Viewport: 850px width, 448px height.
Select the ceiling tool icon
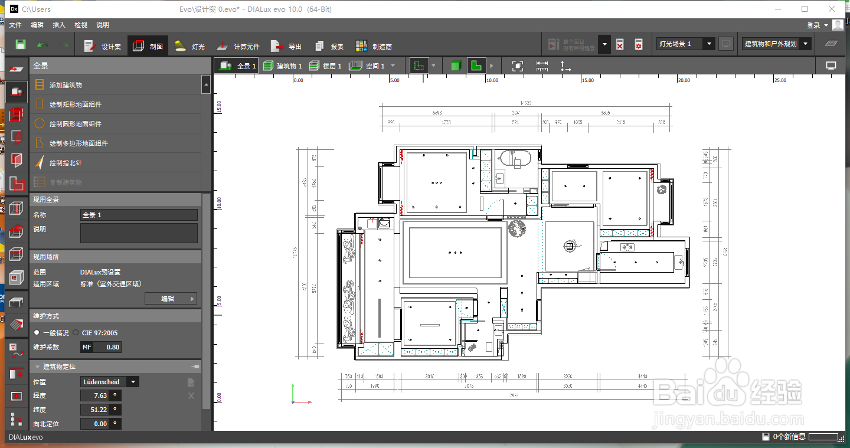(17, 254)
